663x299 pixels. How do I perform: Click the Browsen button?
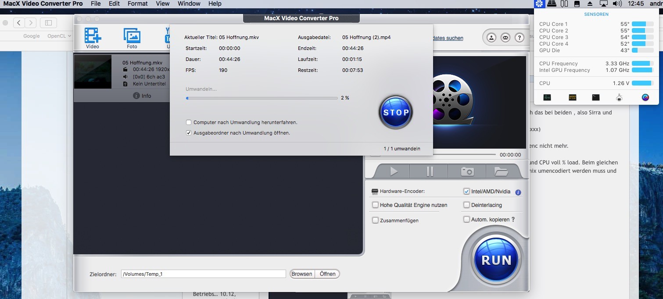point(302,274)
